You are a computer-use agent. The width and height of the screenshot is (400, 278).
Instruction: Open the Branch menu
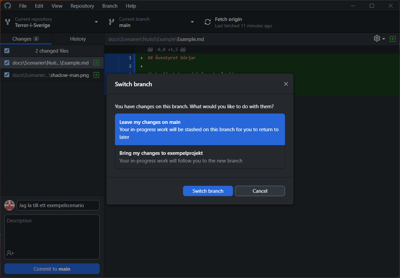(x=110, y=6)
